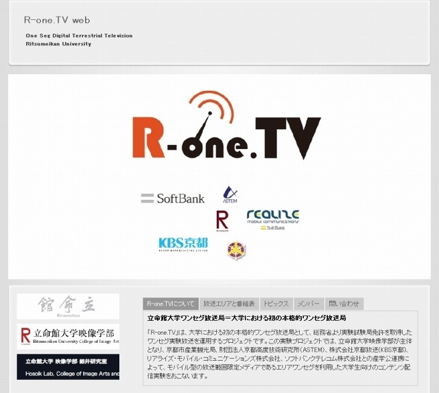
Task: Switch to the 放送エリアと番組表 tab
Action: pyautogui.click(x=229, y=304)
